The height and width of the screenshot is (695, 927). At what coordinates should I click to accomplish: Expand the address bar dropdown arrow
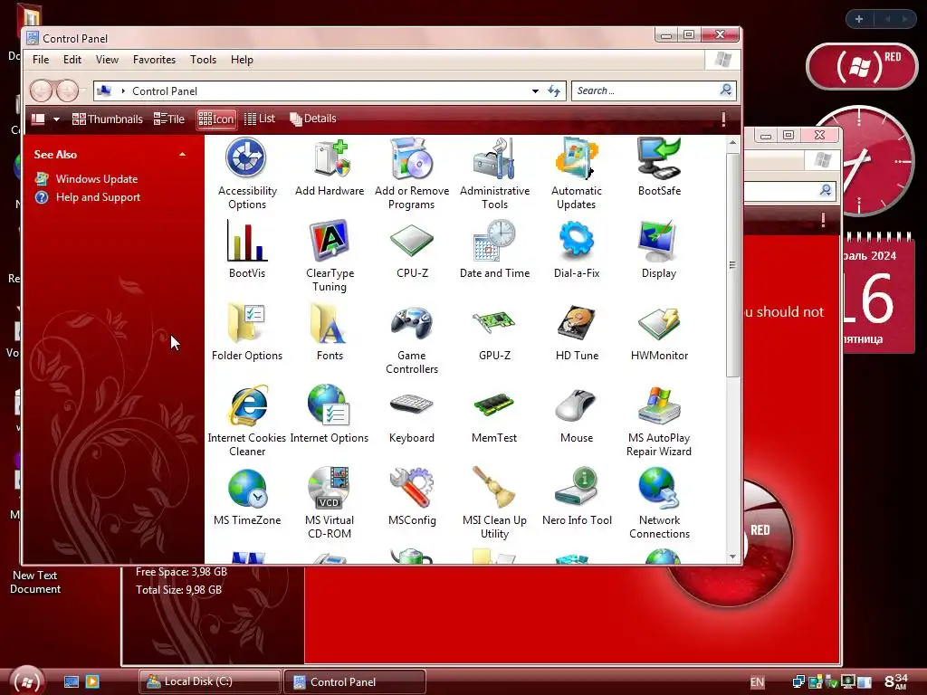[x=535, y=91]
